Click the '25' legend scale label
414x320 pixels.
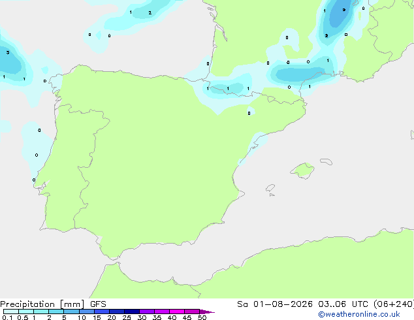[127, 317]
